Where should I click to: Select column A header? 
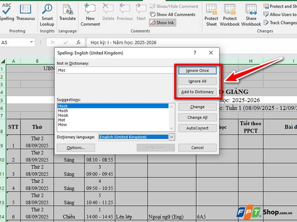[x=13, y=61]
